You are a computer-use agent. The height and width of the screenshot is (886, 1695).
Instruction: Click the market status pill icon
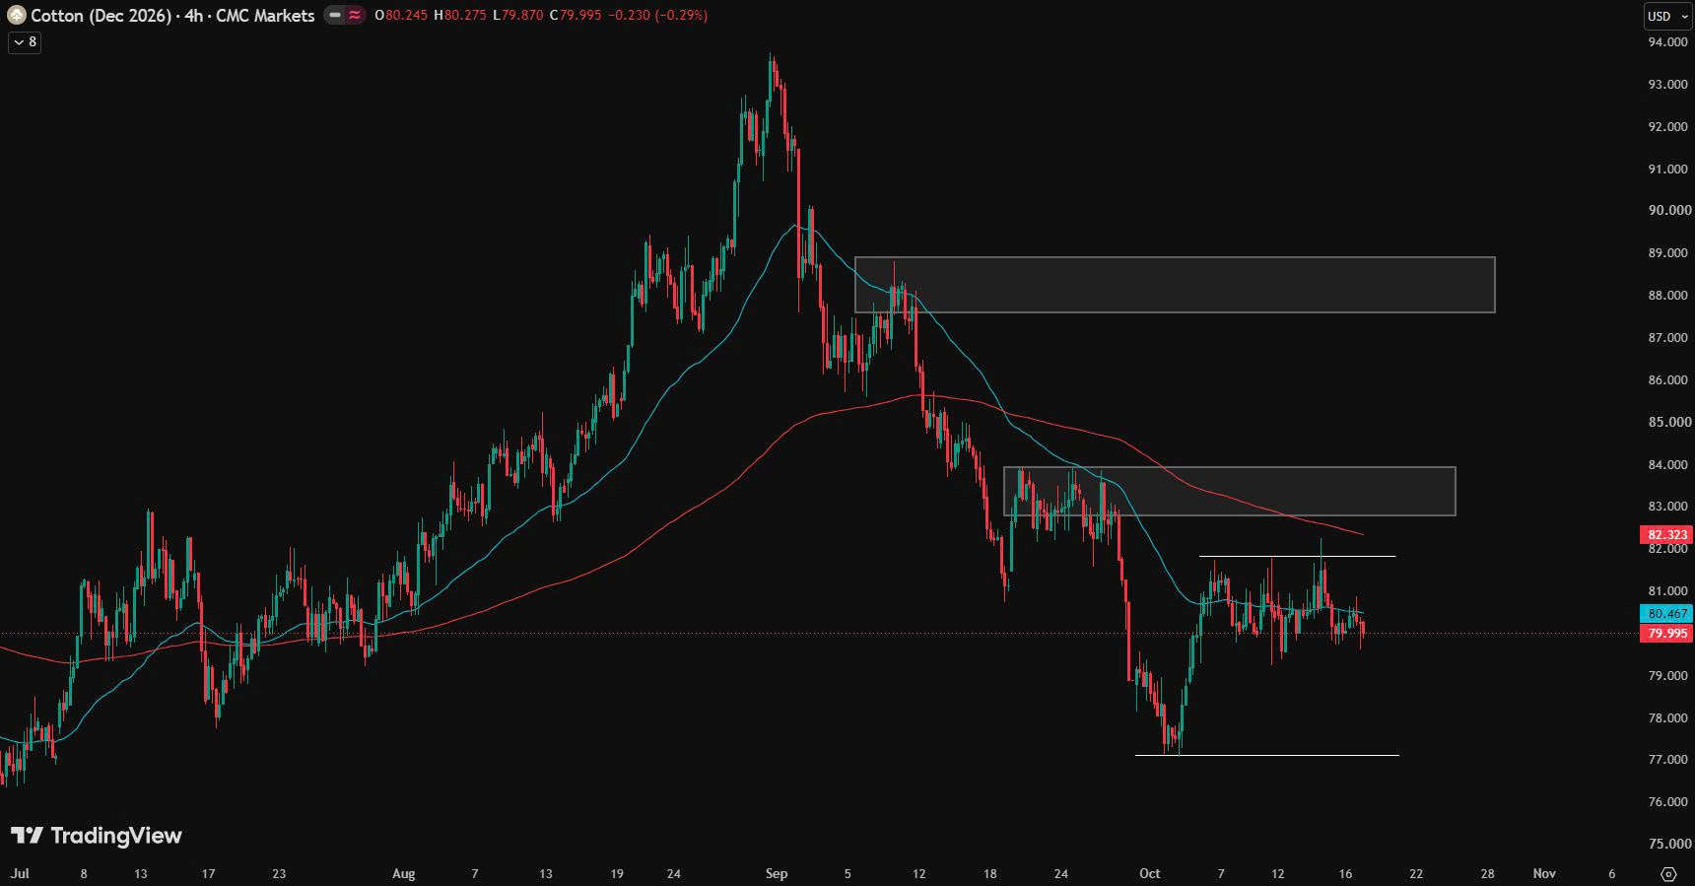[345, 15]
